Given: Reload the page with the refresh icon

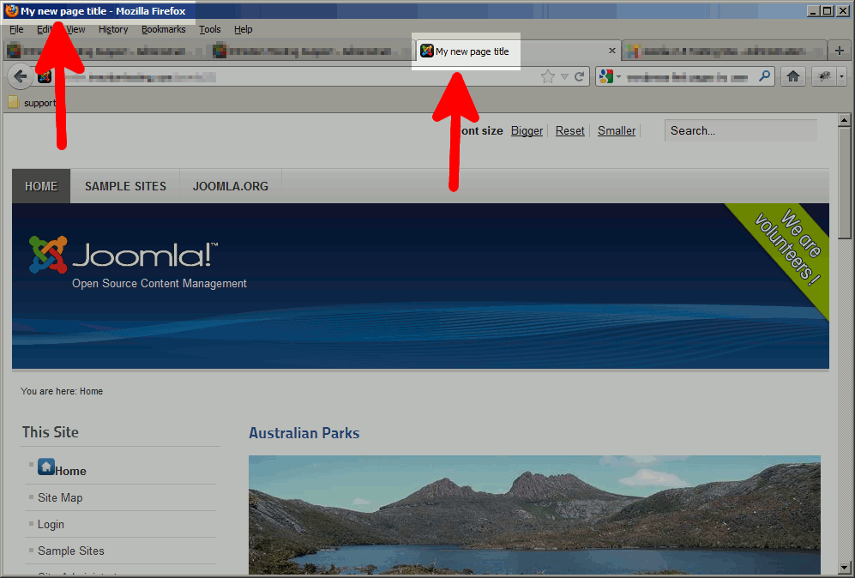Looking at the screenshot, I should (x=580, y=76).
